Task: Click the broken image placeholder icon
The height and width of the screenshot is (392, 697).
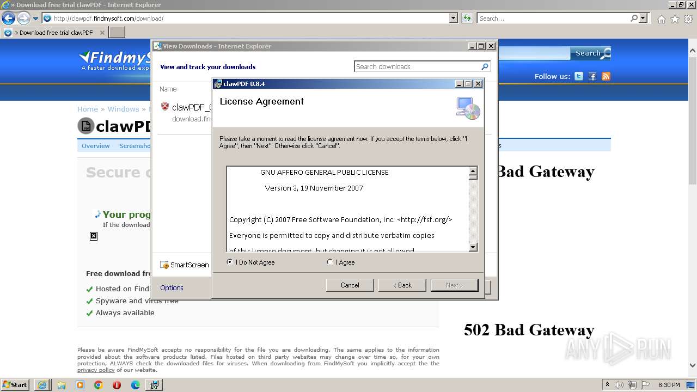Action: coord(94,236)
